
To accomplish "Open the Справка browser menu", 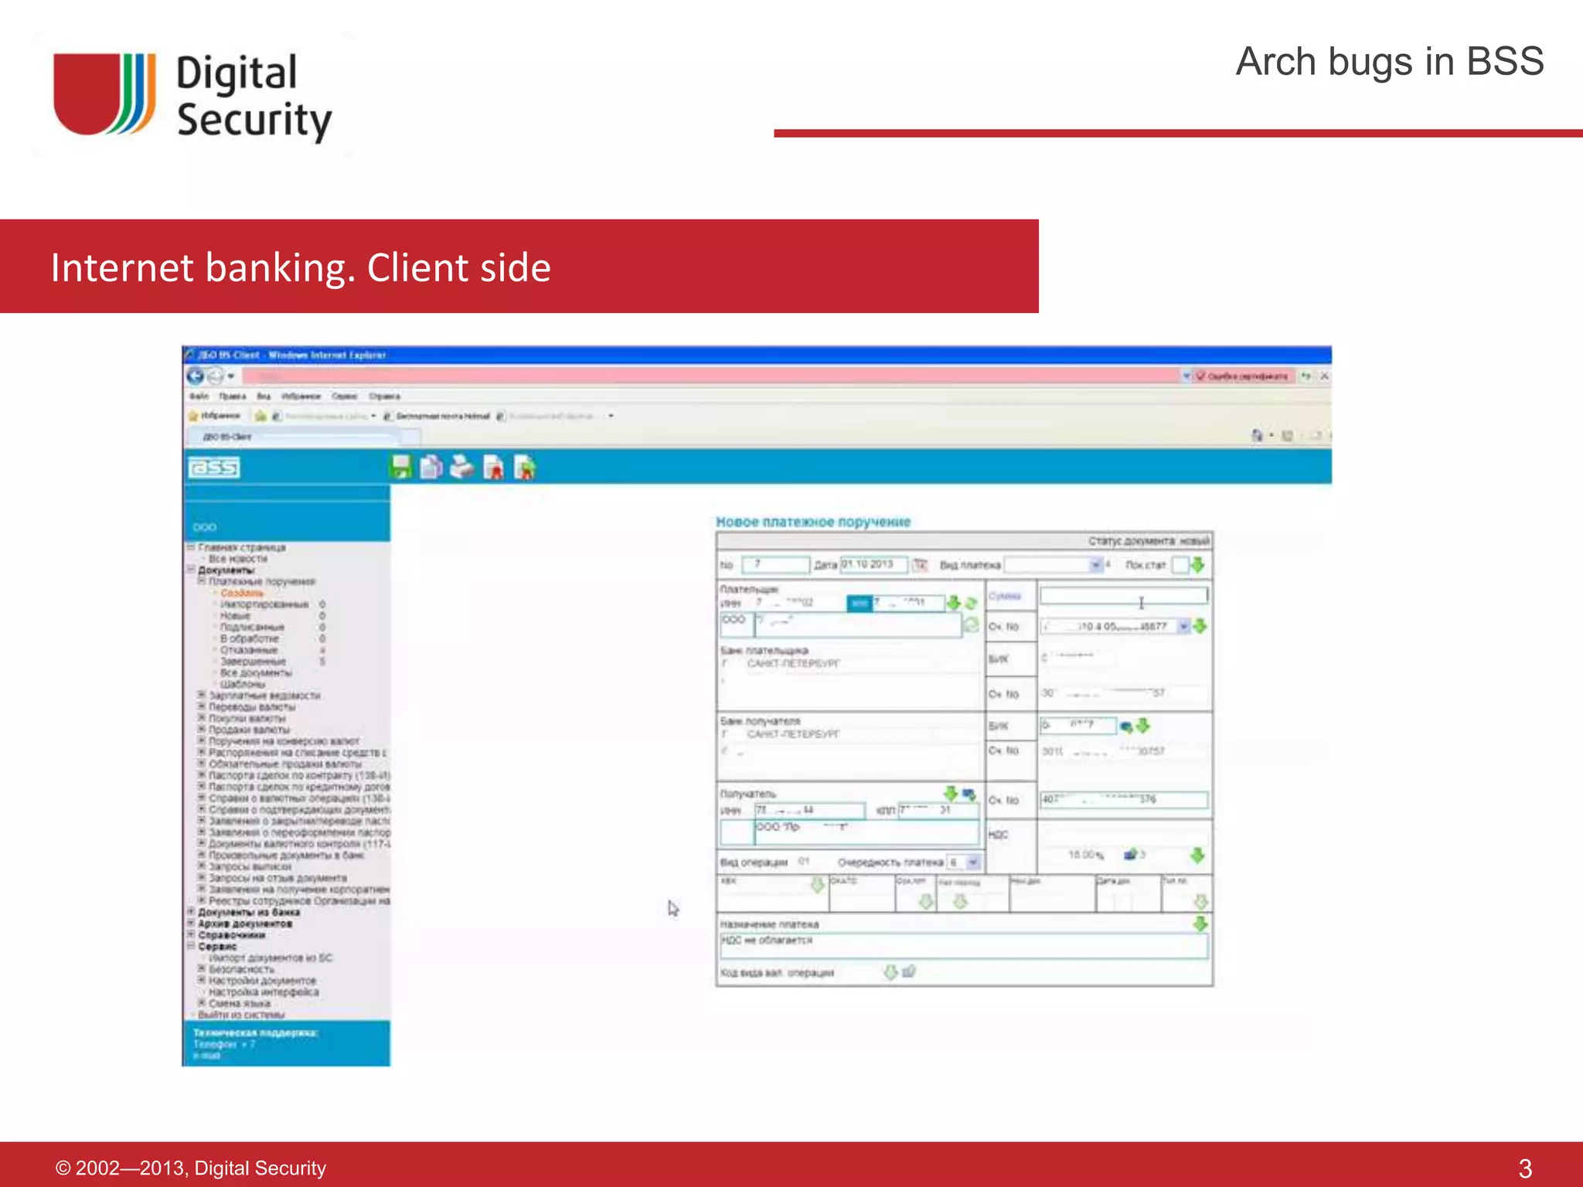I will pyautogui.click(x=385, y=396).
